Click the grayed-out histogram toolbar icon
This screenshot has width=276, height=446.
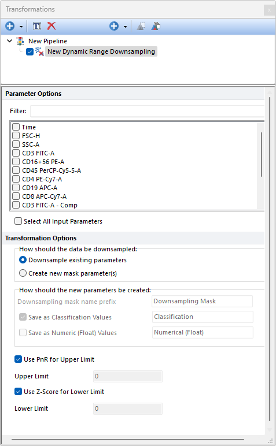(x=141, y=26)
